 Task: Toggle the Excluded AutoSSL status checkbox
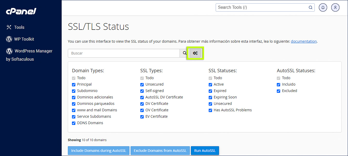click(x=278, y=91)
